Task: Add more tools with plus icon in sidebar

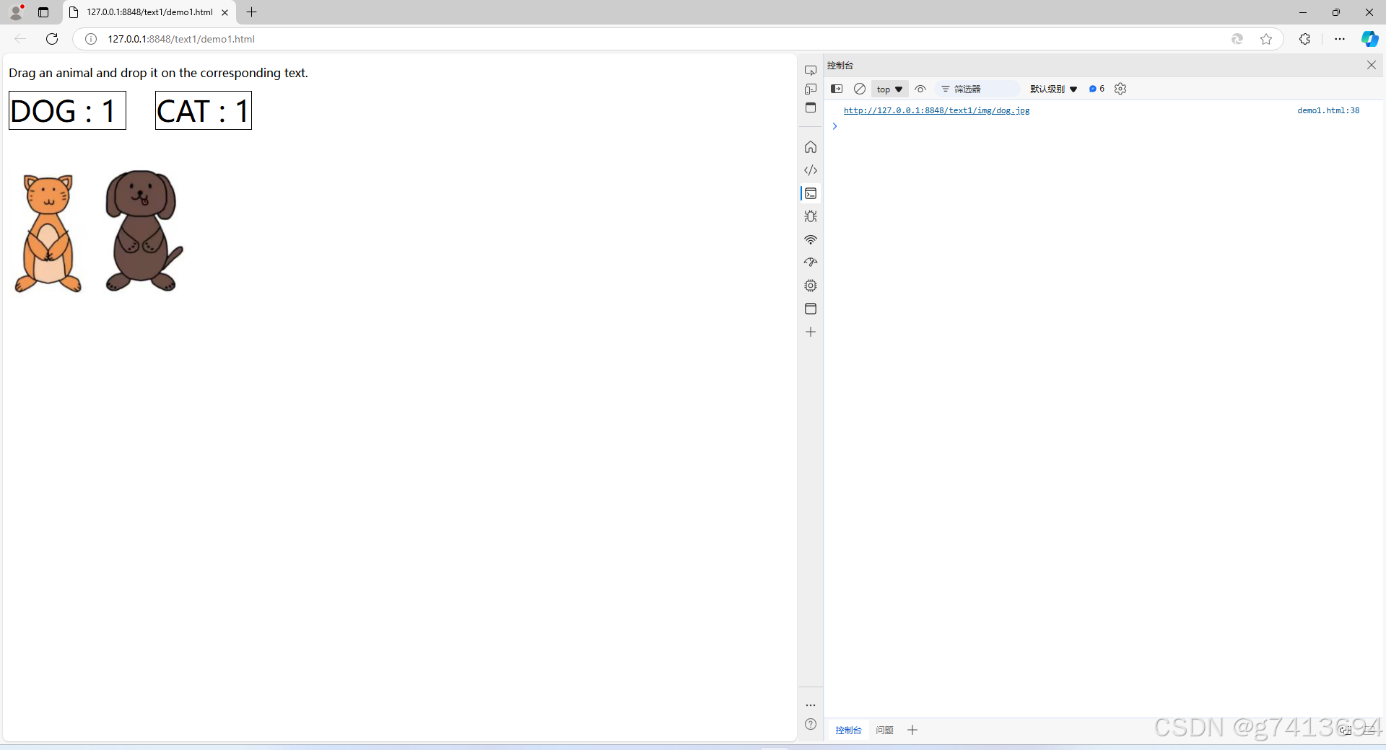Action: [811, 332]
